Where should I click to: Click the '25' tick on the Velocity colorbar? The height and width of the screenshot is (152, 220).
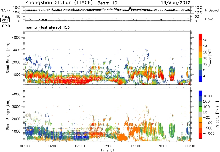click(x=205, y=112)
